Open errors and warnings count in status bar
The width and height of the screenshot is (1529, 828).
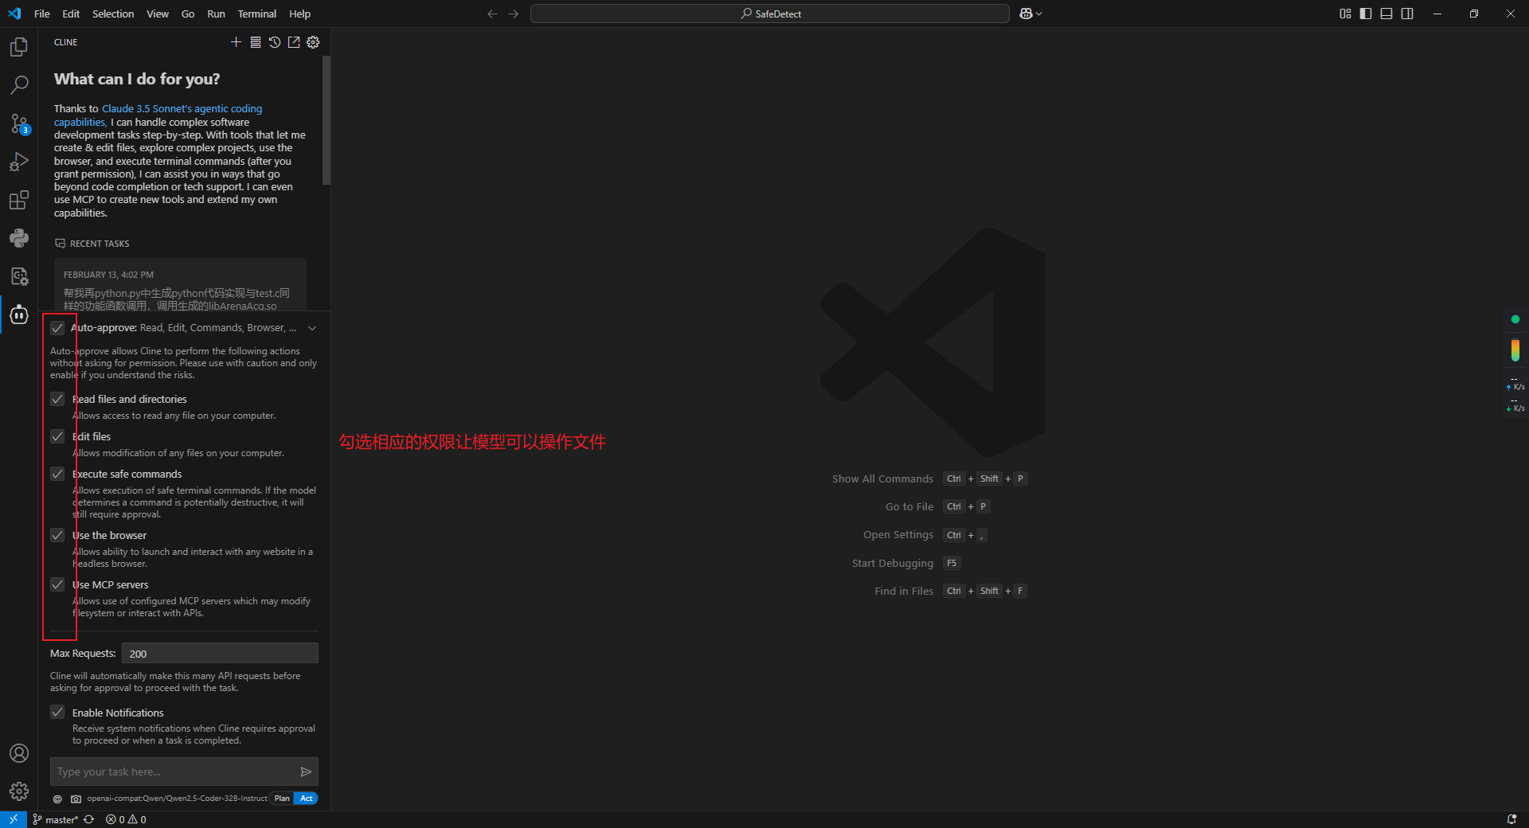(x=126, y=819)
